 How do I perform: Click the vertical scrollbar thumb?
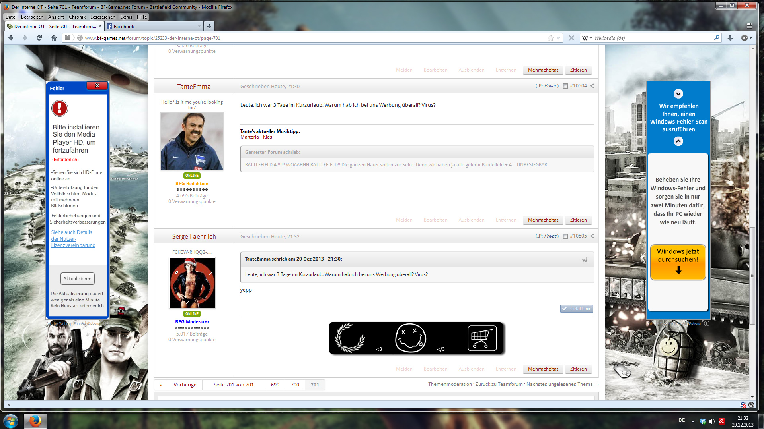pyautogui.click(x=752, y=276)
